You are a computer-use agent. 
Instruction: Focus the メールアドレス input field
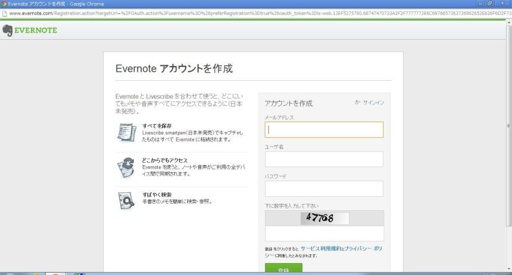pos(324,129)
